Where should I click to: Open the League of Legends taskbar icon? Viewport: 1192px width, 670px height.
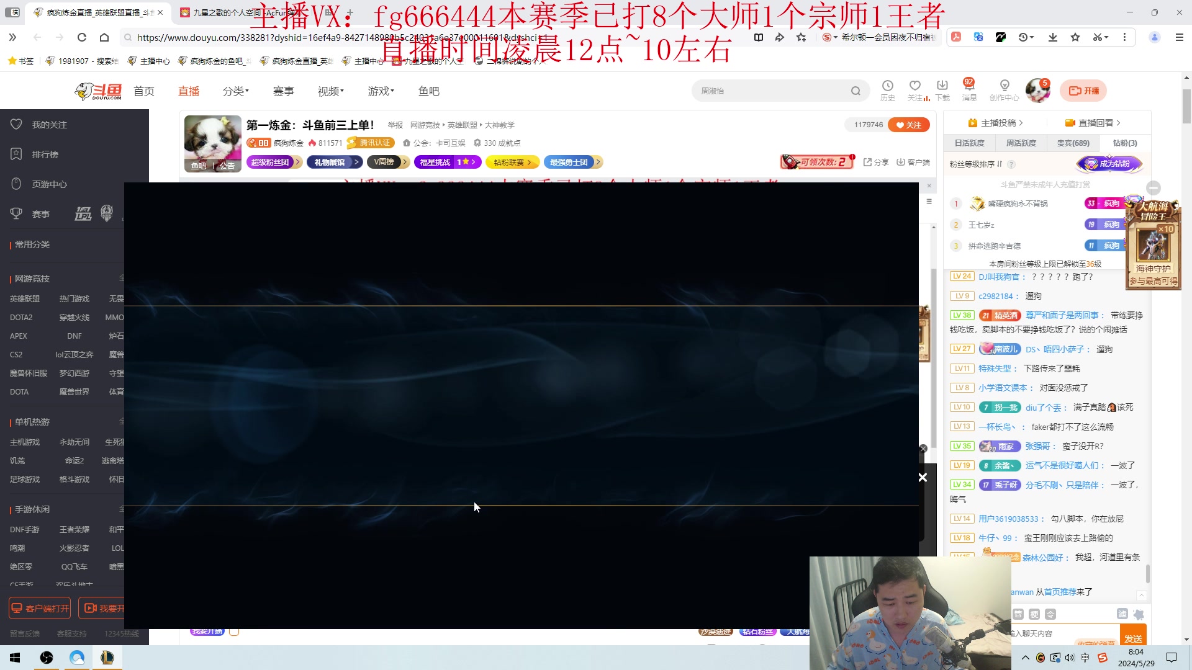pyautogui.click(x=107, y=658)
